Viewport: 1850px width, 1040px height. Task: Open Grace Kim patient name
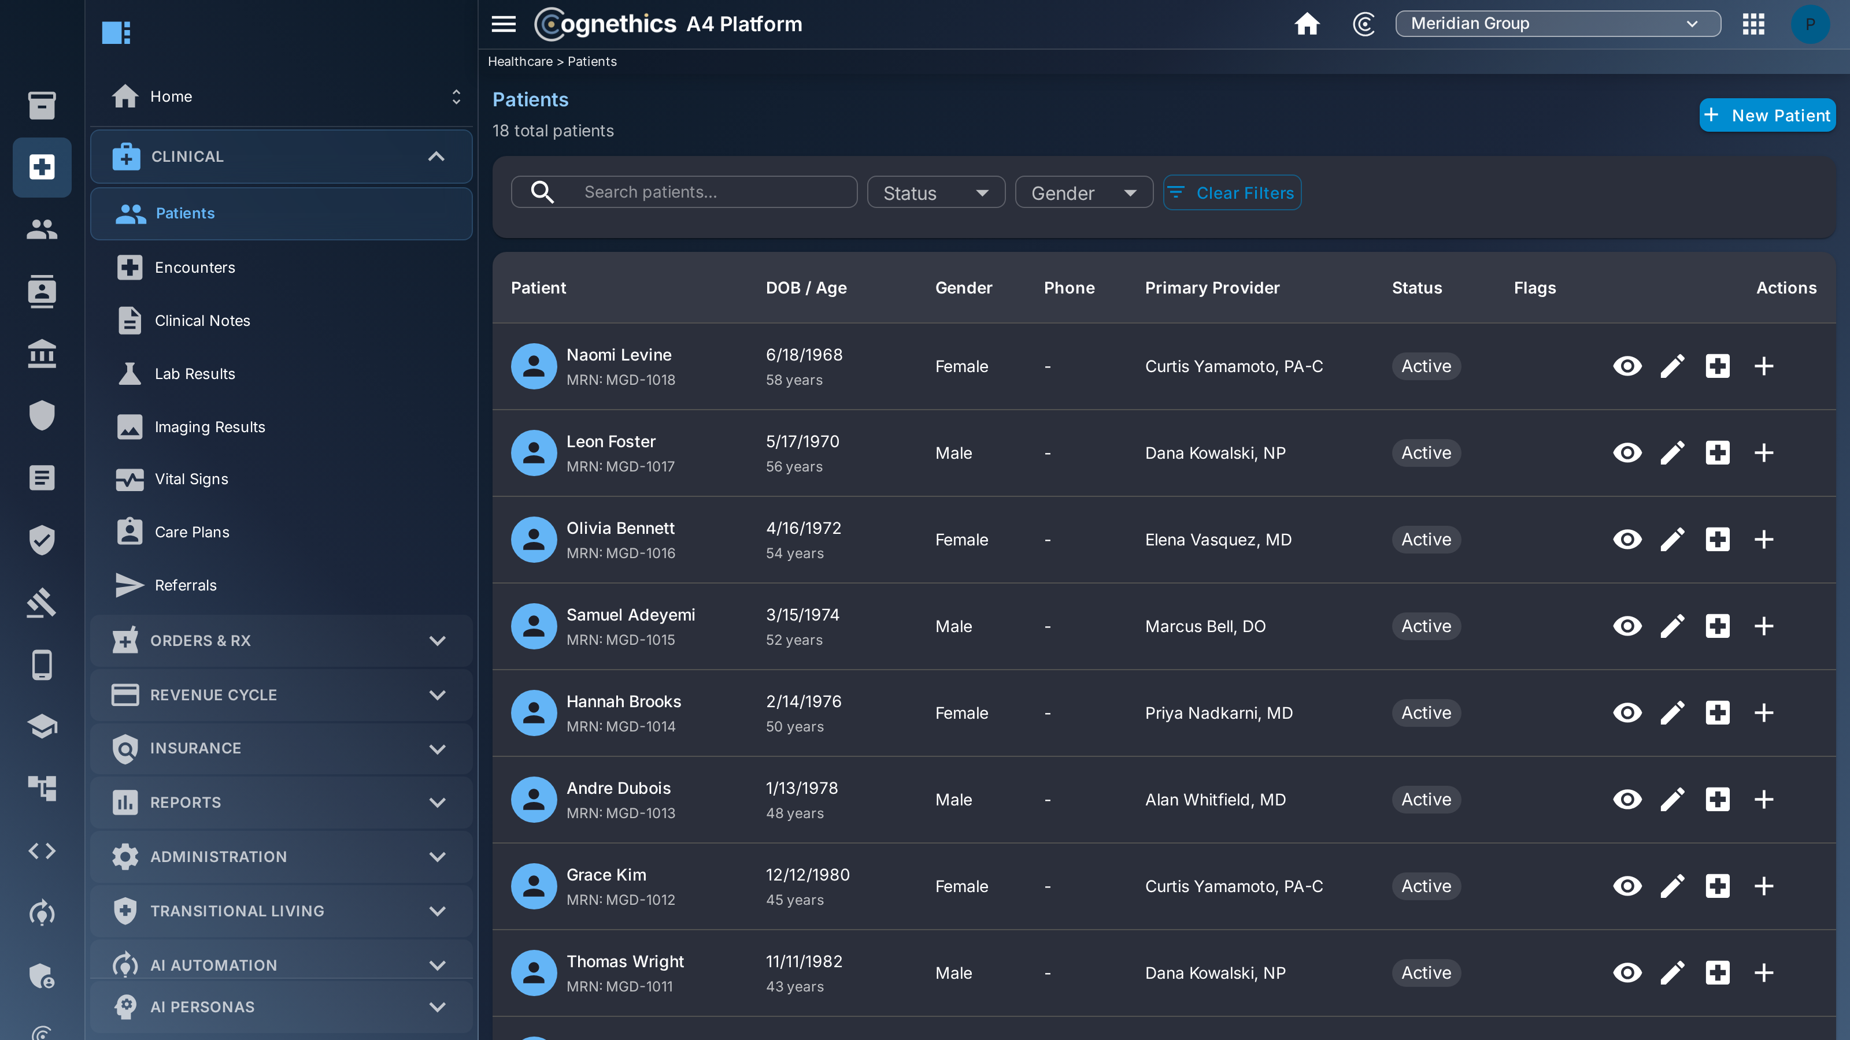605,875
